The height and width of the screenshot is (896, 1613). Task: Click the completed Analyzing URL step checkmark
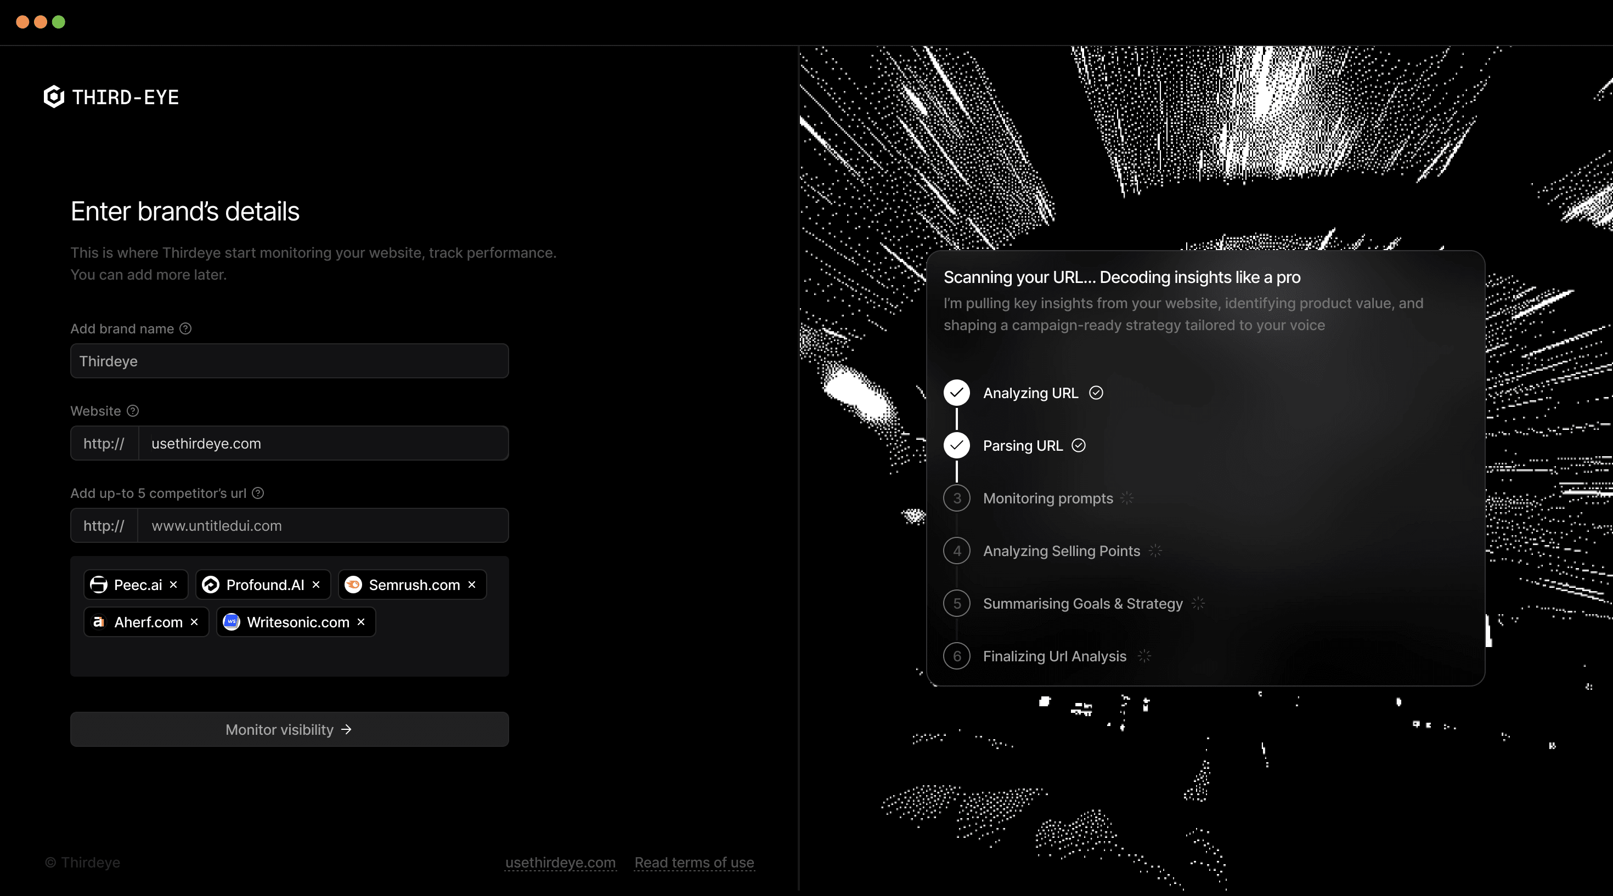[x=956, y=393]
